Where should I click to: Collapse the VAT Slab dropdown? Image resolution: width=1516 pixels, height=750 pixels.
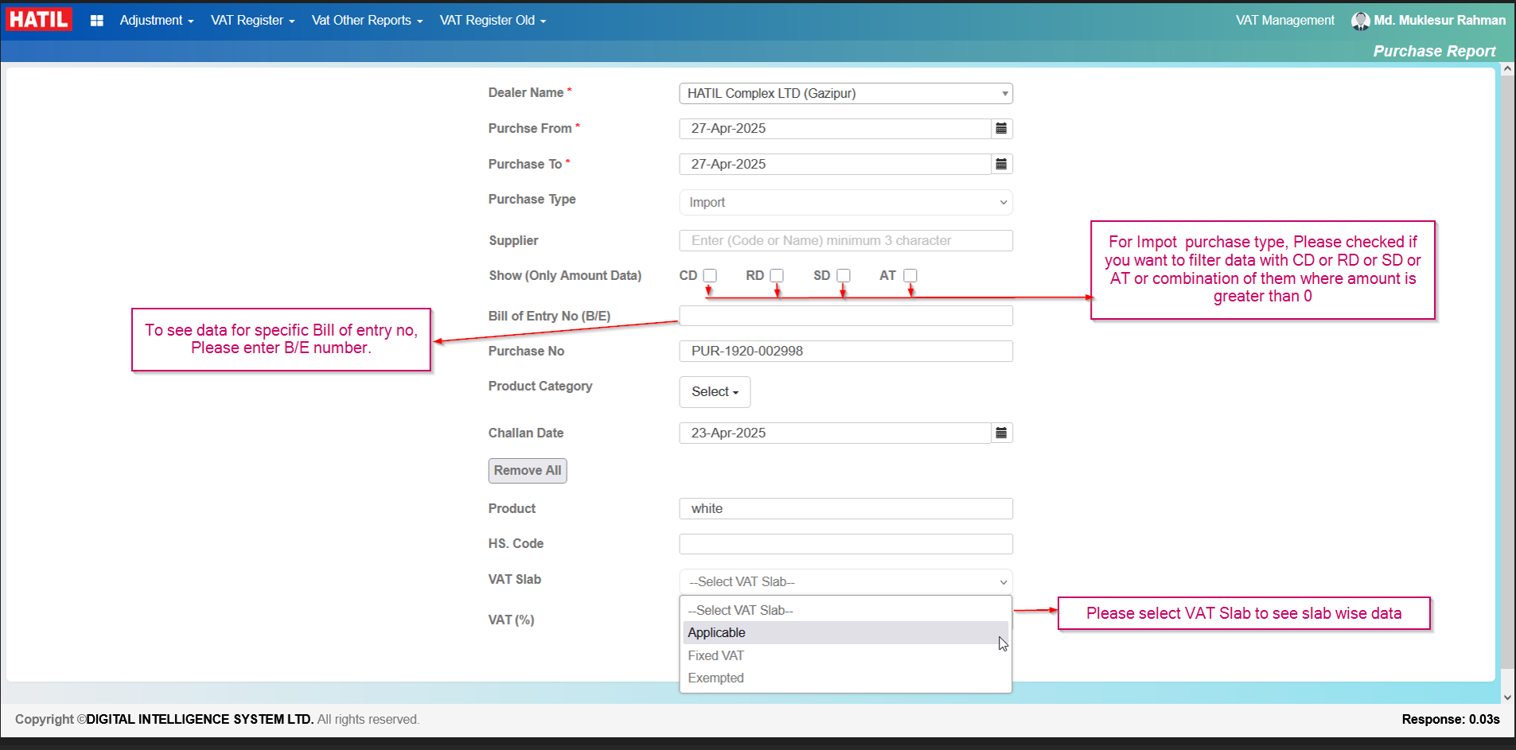coord(846,581)
